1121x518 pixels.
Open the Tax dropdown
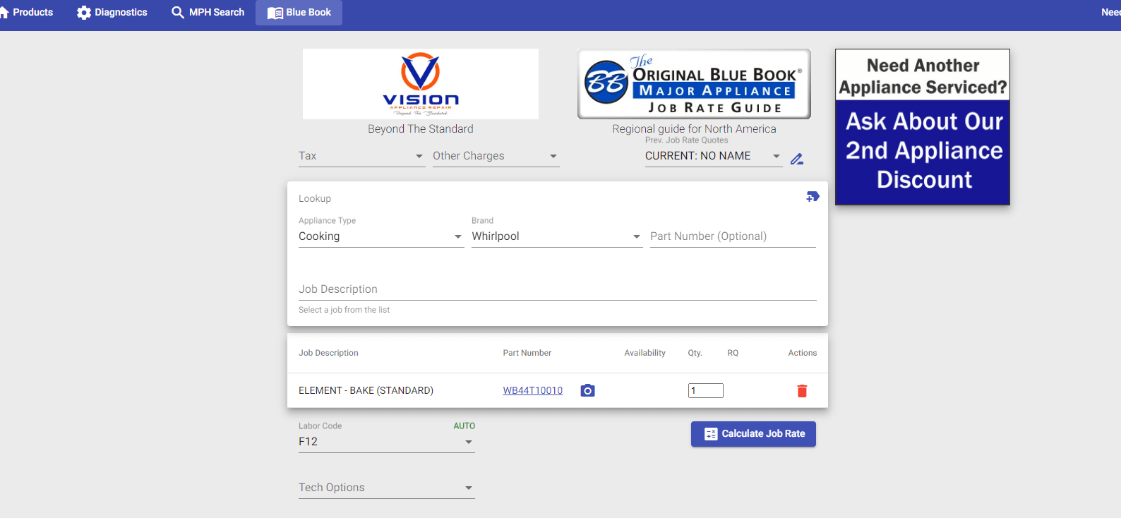(x=362, y=156)
